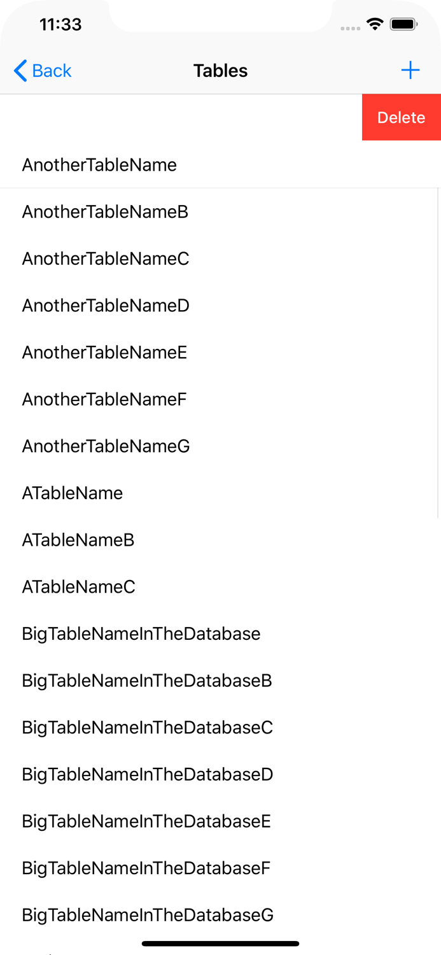441x955 pixels.
Task: Tap the Delete swipe action
Action: click(402, 117)
